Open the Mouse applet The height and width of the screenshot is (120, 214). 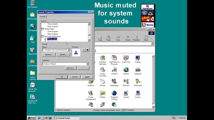(103, 82)
